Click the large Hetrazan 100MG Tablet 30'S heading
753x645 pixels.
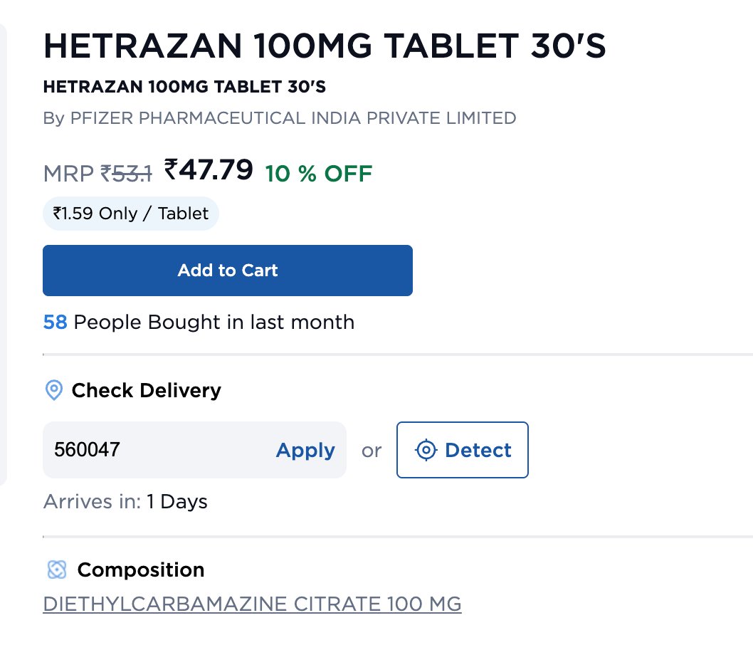click(x=325, y=47)
